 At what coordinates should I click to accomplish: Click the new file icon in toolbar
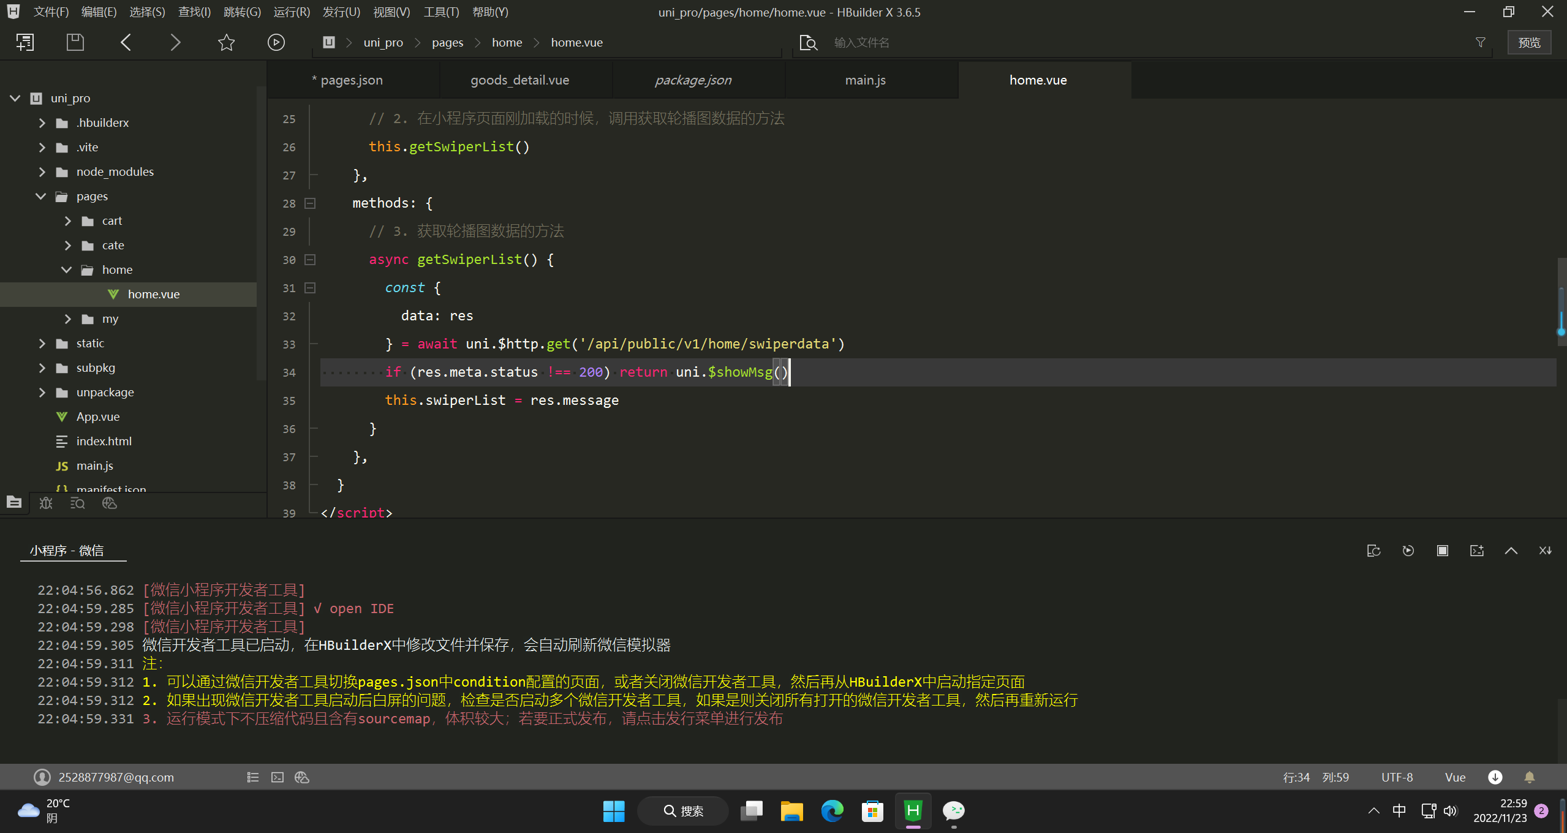click(x=25, y=42)
